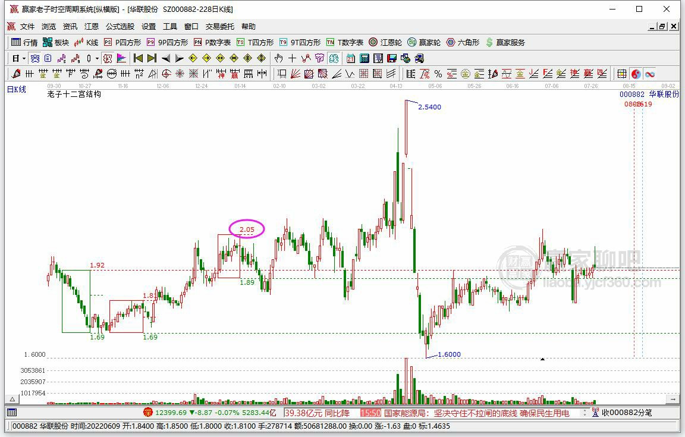Click the red pencil drawing icon

pos(16,74)
